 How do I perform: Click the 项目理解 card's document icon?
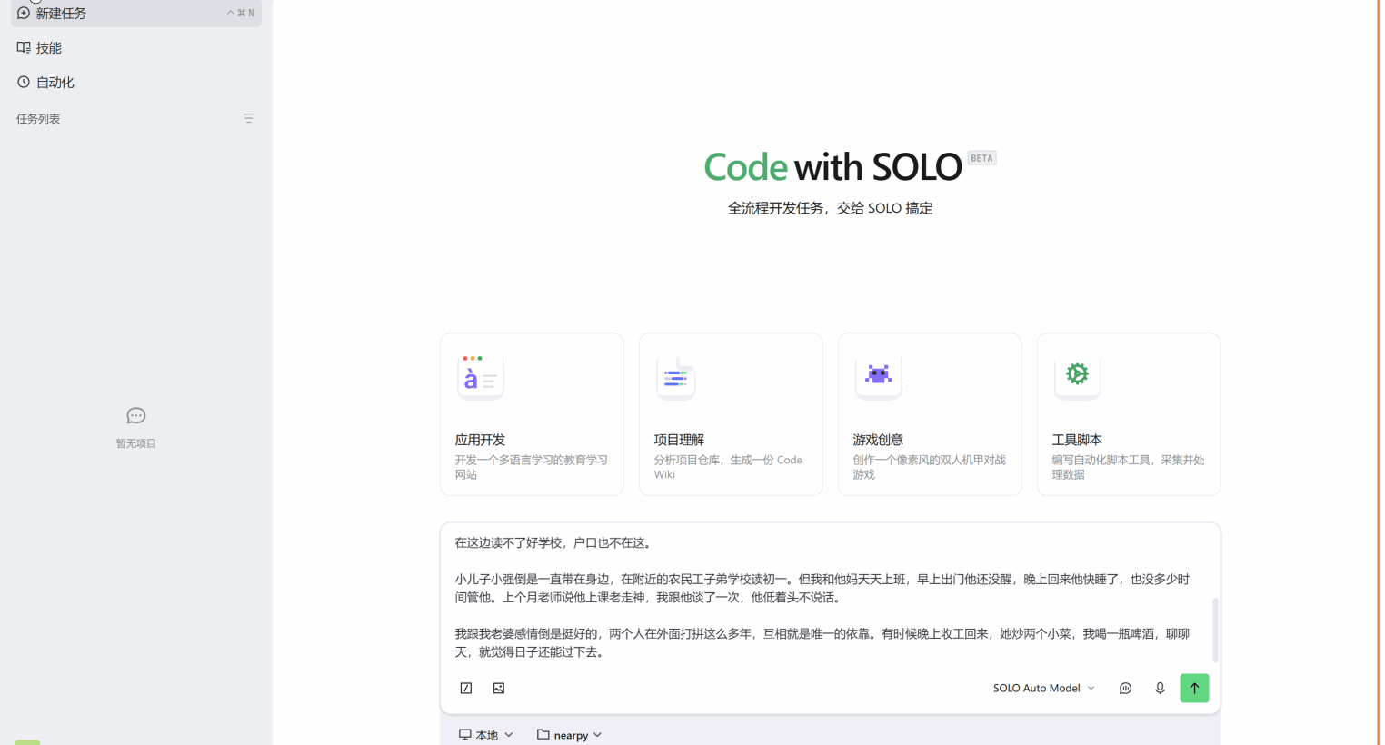[676, 376]
